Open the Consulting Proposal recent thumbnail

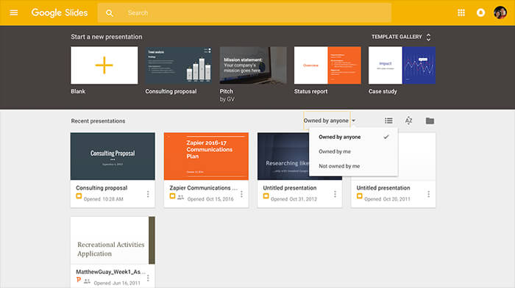coord(113,156)
